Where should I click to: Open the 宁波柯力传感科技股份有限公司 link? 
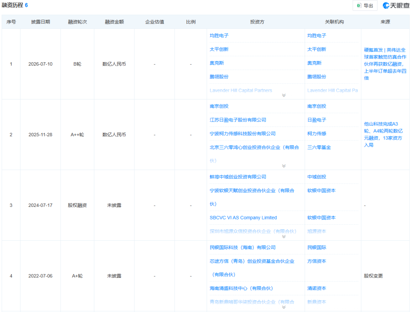coord(243,134)
